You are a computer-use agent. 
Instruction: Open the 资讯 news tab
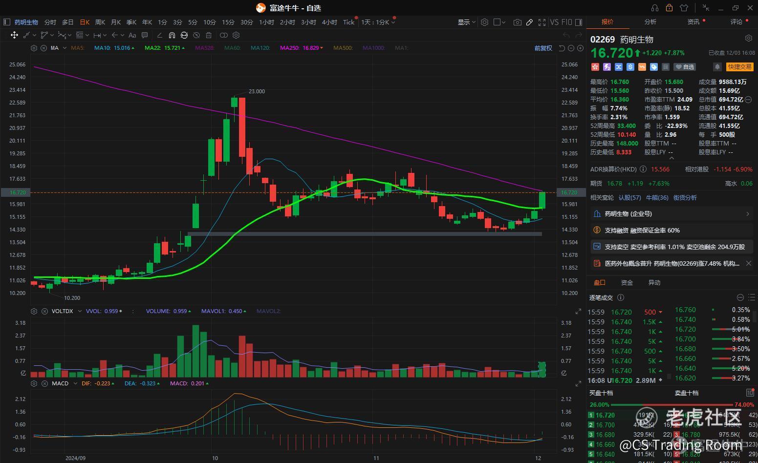pos(693,22)
